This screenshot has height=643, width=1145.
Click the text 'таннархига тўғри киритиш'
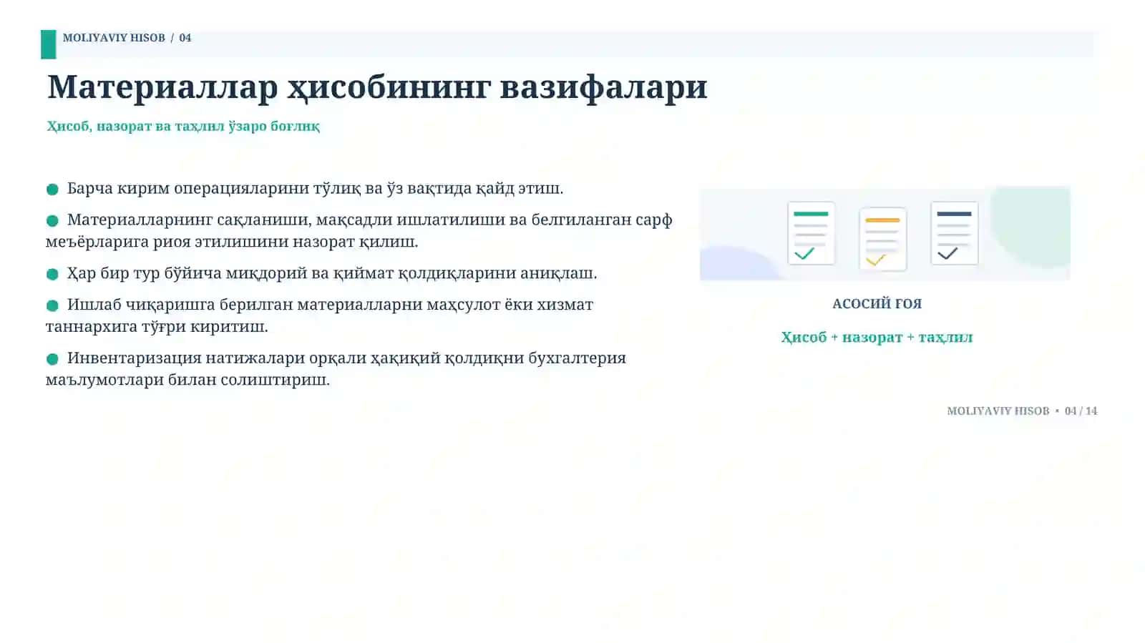(x=157, y=327)
